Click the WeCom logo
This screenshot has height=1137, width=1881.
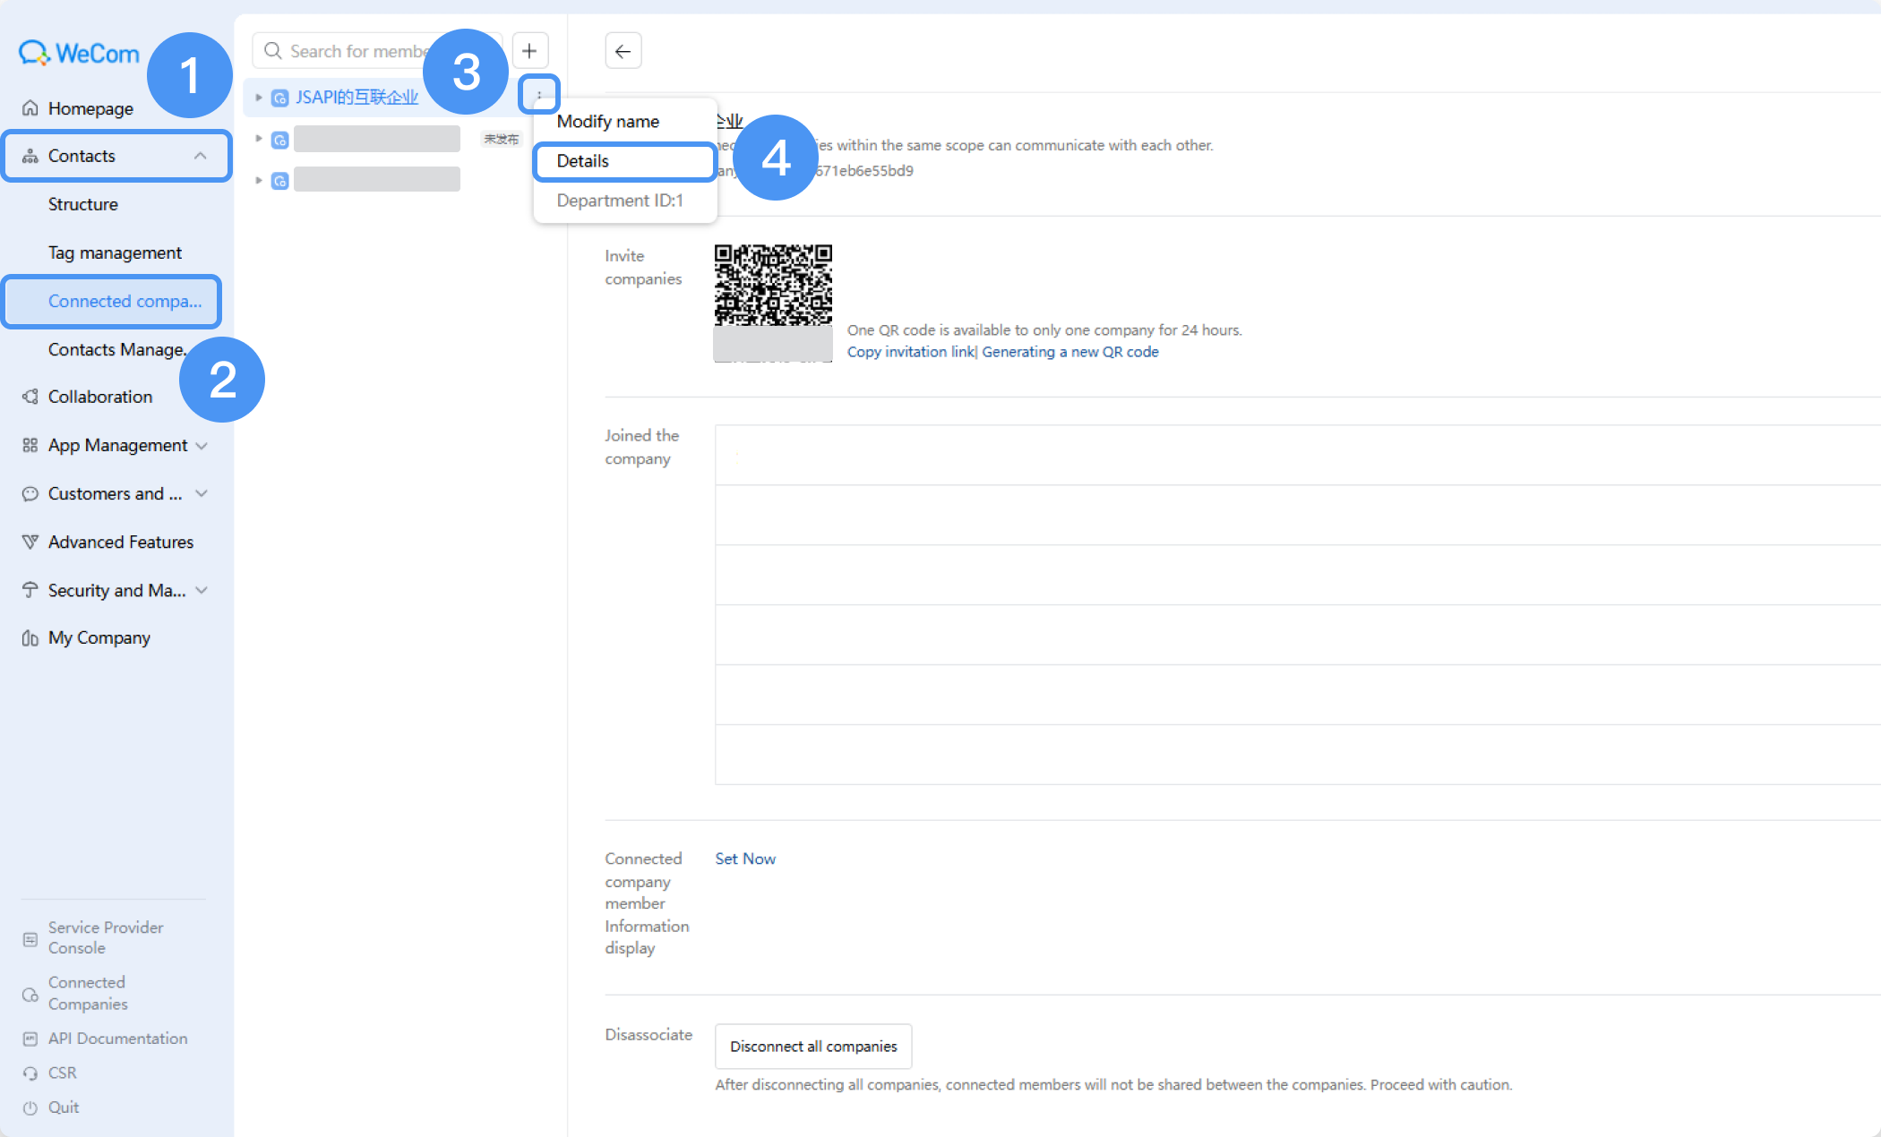coord(79,54)
